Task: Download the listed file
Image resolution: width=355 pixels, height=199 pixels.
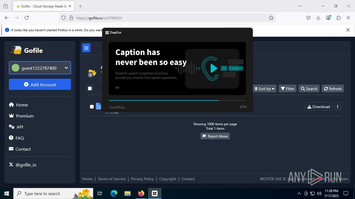Action: (x=319, y=107)
